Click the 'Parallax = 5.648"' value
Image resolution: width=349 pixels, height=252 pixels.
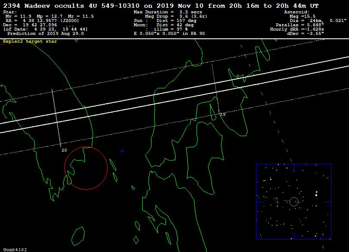point(300,25)
